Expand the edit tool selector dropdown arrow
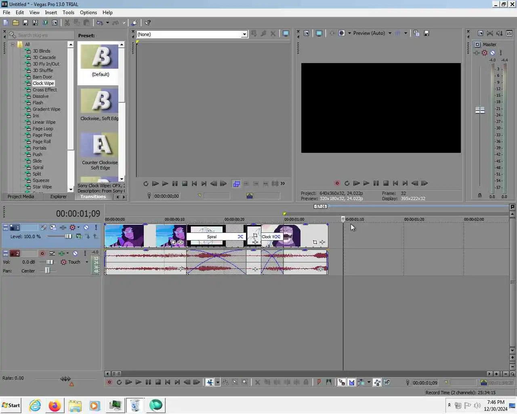Screen dimensions: 517x414 coord(218,382)
